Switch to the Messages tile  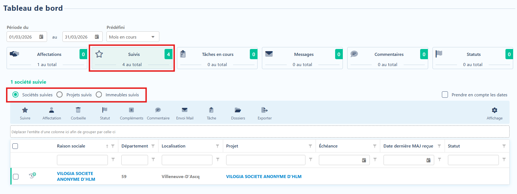302,58
